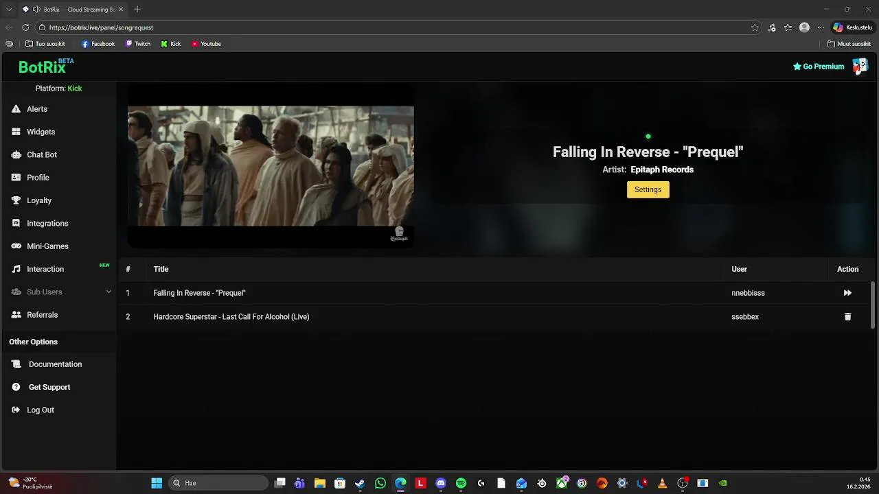This screenshot has width=879, height=494.
Task: Open the Windows Start menu
Action: point(157,483)
